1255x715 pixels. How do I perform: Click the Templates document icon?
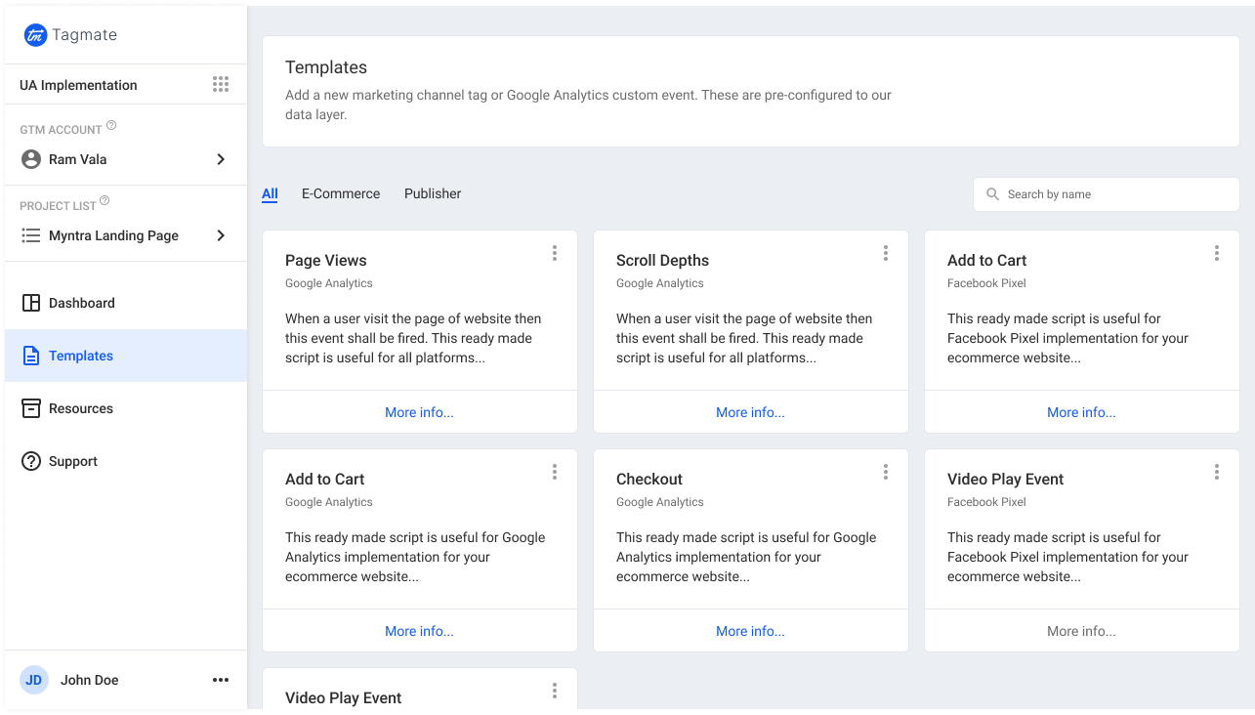tap(31, 356)
